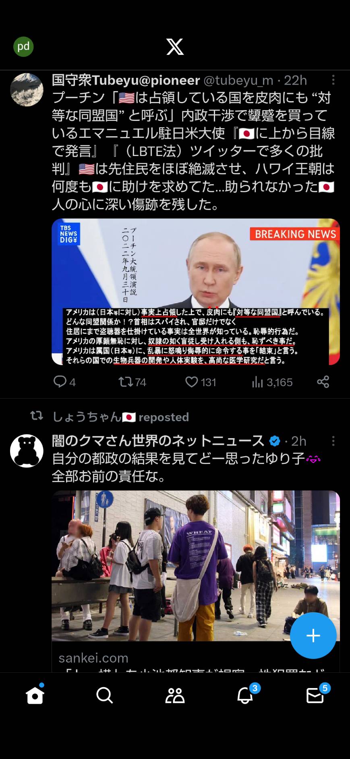Open the Home tab

click(x=35, y=695)
